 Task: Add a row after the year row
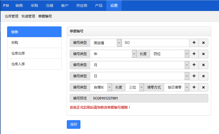(194, 54)
